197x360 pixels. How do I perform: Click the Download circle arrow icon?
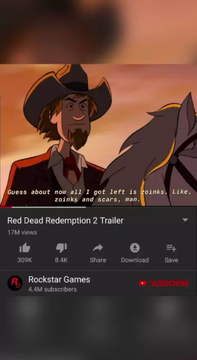coord(135,248)
